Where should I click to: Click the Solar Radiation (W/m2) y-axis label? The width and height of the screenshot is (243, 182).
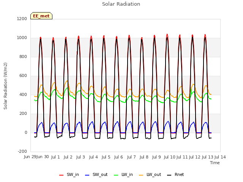pos(5,86)
